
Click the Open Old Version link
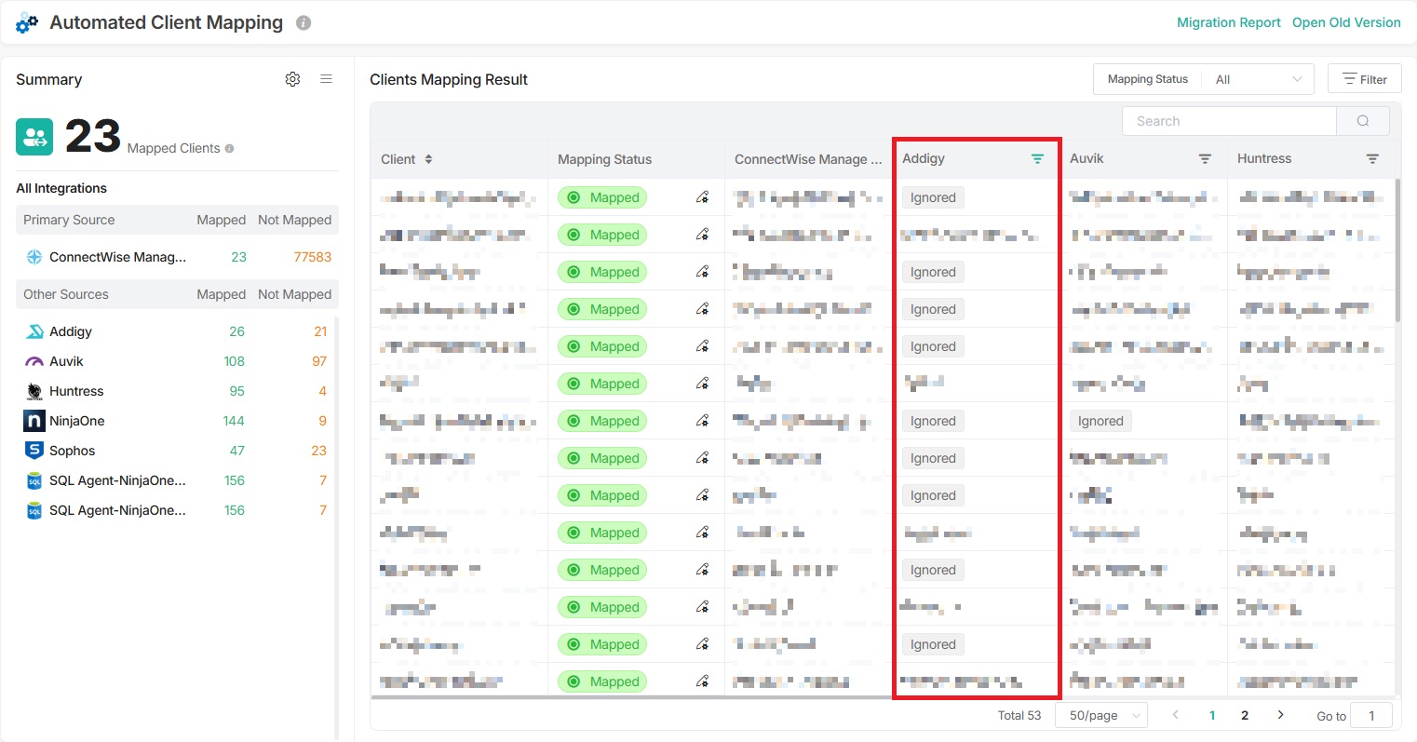pos(1346,22)
